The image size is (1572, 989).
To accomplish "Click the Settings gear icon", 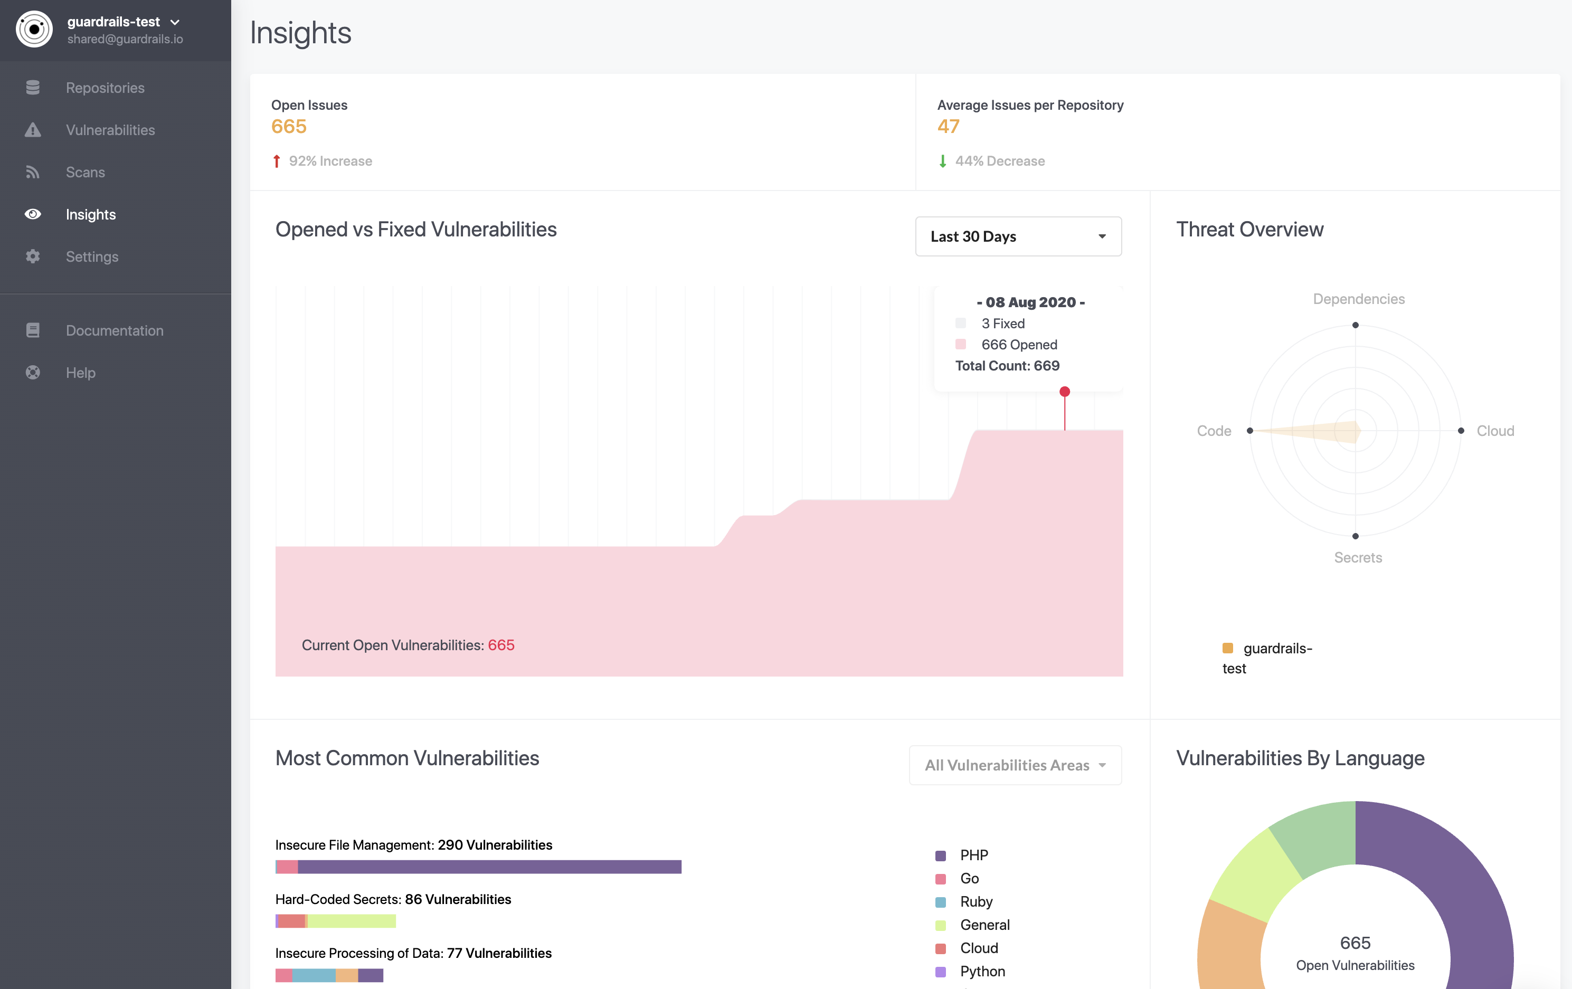I will click(33, 256).
